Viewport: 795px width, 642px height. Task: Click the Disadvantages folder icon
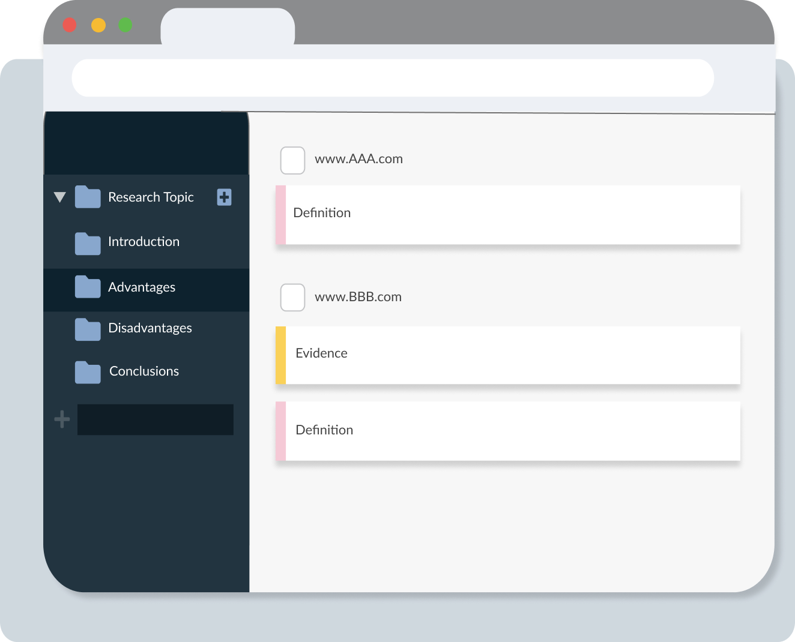pos(87,329)
